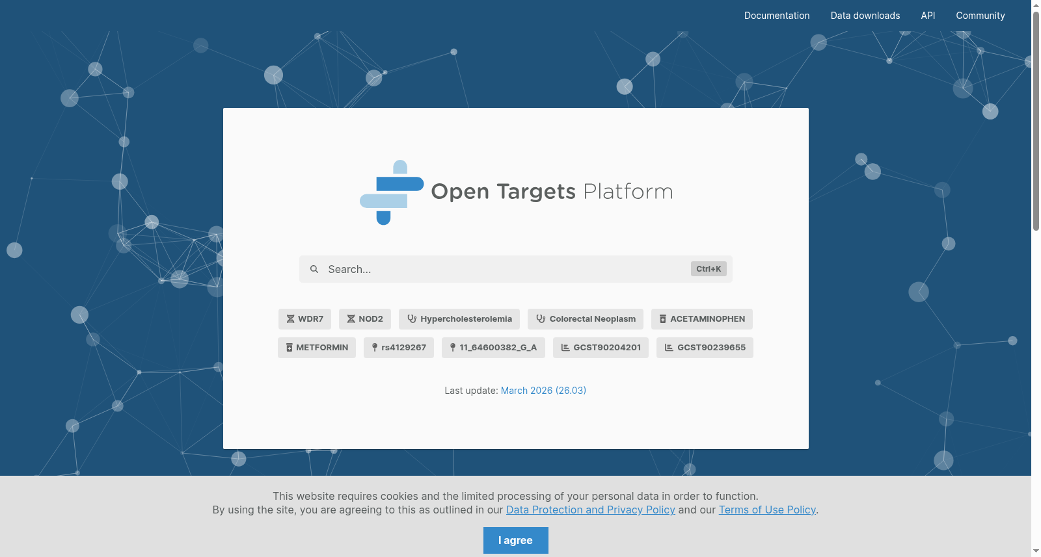The height and width of the screenshot is (557, 1041).
Task: Click the Ctrl+K shortcut badge
Action: tap(709, 269)
